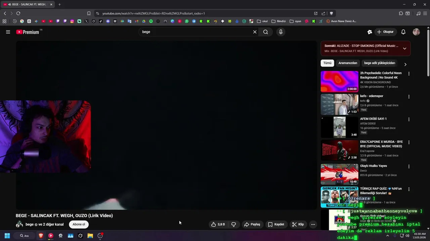The width and height of the screenshot is (430, 241).
Task: Open the ERA7CAPONE BYE BYE thumbnail
Action: (x=339, y=151)
